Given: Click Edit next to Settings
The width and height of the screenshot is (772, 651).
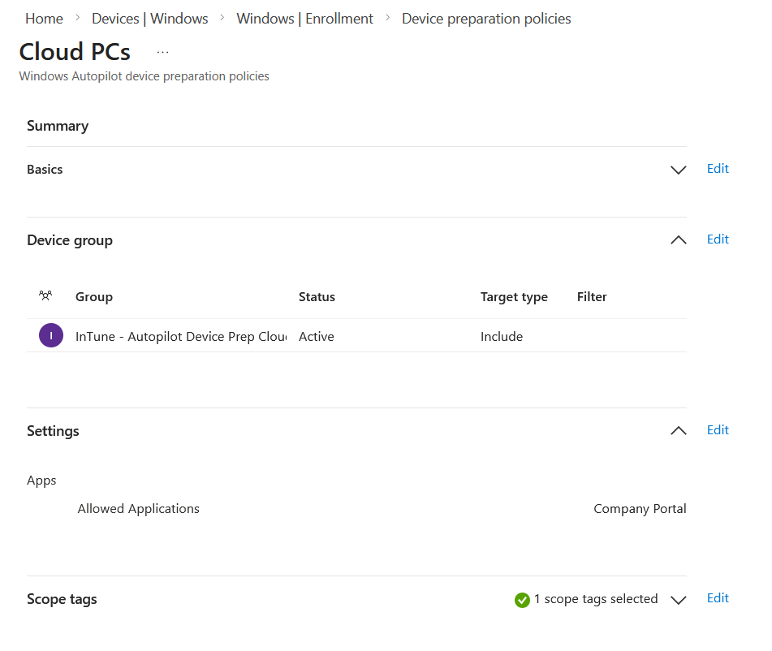Looking at the screenshot, I should [x=718, y=430].
